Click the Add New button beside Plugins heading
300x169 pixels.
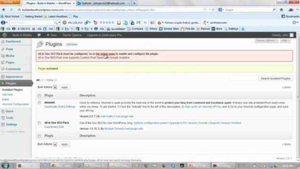[71, 45]
